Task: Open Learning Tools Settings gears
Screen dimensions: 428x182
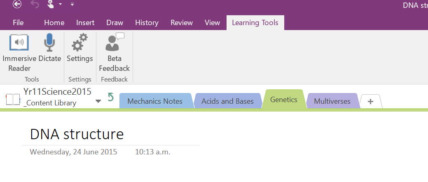Action: 80,43
